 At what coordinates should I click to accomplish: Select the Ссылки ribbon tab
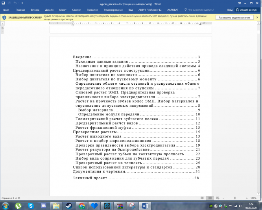point(77,10)
